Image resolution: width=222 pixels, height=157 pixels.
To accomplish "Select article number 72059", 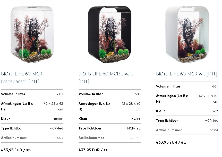I will (58, 138).
